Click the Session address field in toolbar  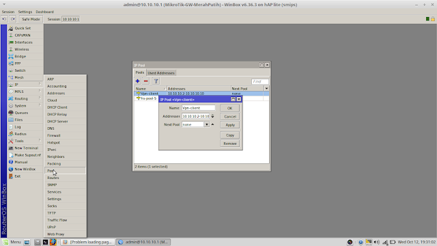[71, 19]
